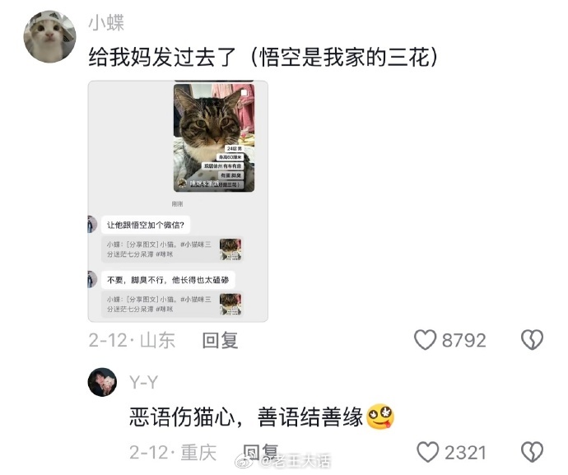Click the 老王大话 Weibo watermark
Viewport: 568px width, 475px height.
(x=284, y=461)
